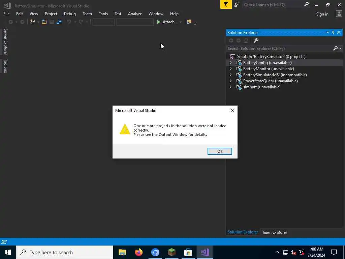Image resolution: width=345 pixels, height=259 pixels.
Task: Click the account avatar icon
Action: click(x=339, y=14)
